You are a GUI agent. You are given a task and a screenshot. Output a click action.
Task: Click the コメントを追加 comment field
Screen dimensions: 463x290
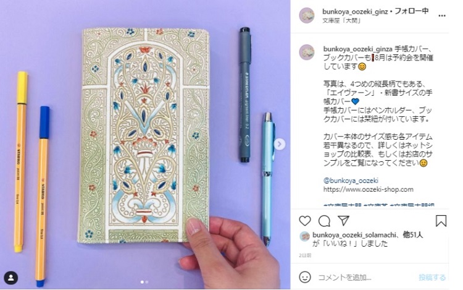(x=365, y=277)
